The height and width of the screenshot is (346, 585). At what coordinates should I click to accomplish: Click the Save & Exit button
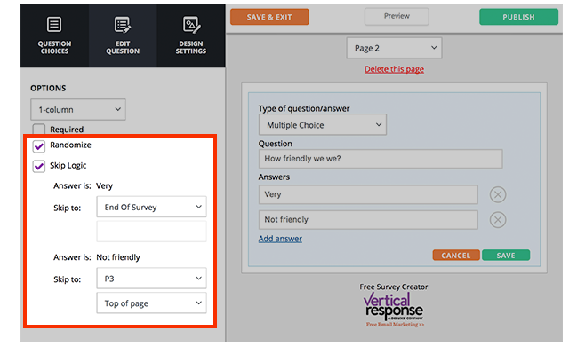coord(269,17)
